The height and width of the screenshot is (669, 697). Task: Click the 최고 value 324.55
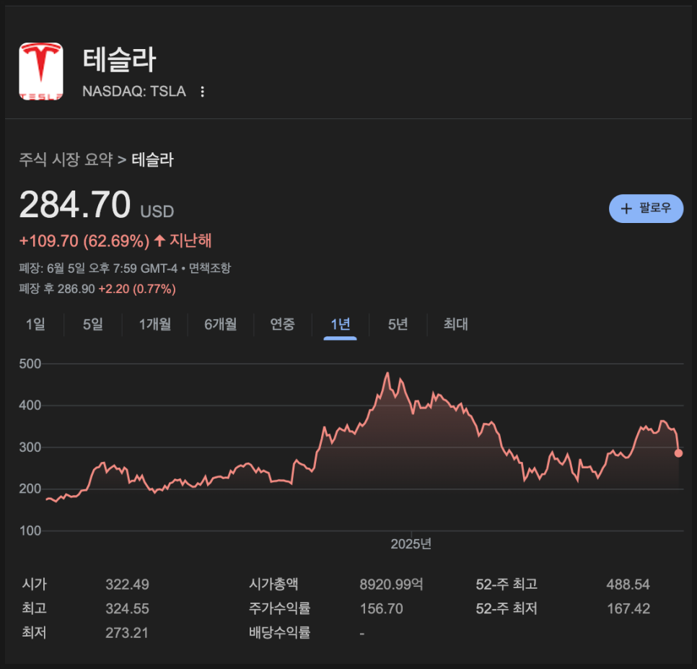tap(127, 608)
